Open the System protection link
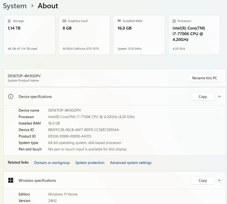The width and height of the screenshot is (227, 204). pos(90,163)
